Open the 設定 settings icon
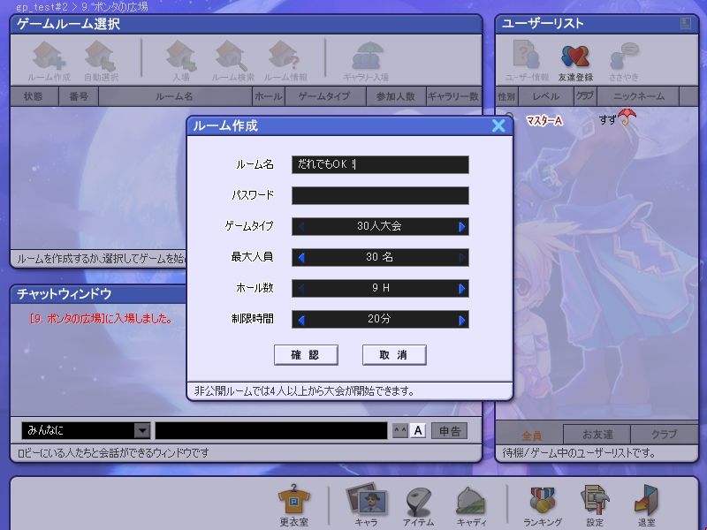The image size is (707, 530). pos(594,506)
